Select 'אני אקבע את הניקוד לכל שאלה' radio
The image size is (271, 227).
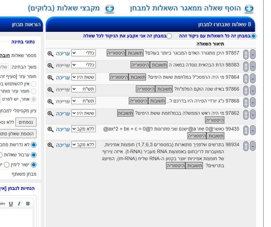coord(169,36)
